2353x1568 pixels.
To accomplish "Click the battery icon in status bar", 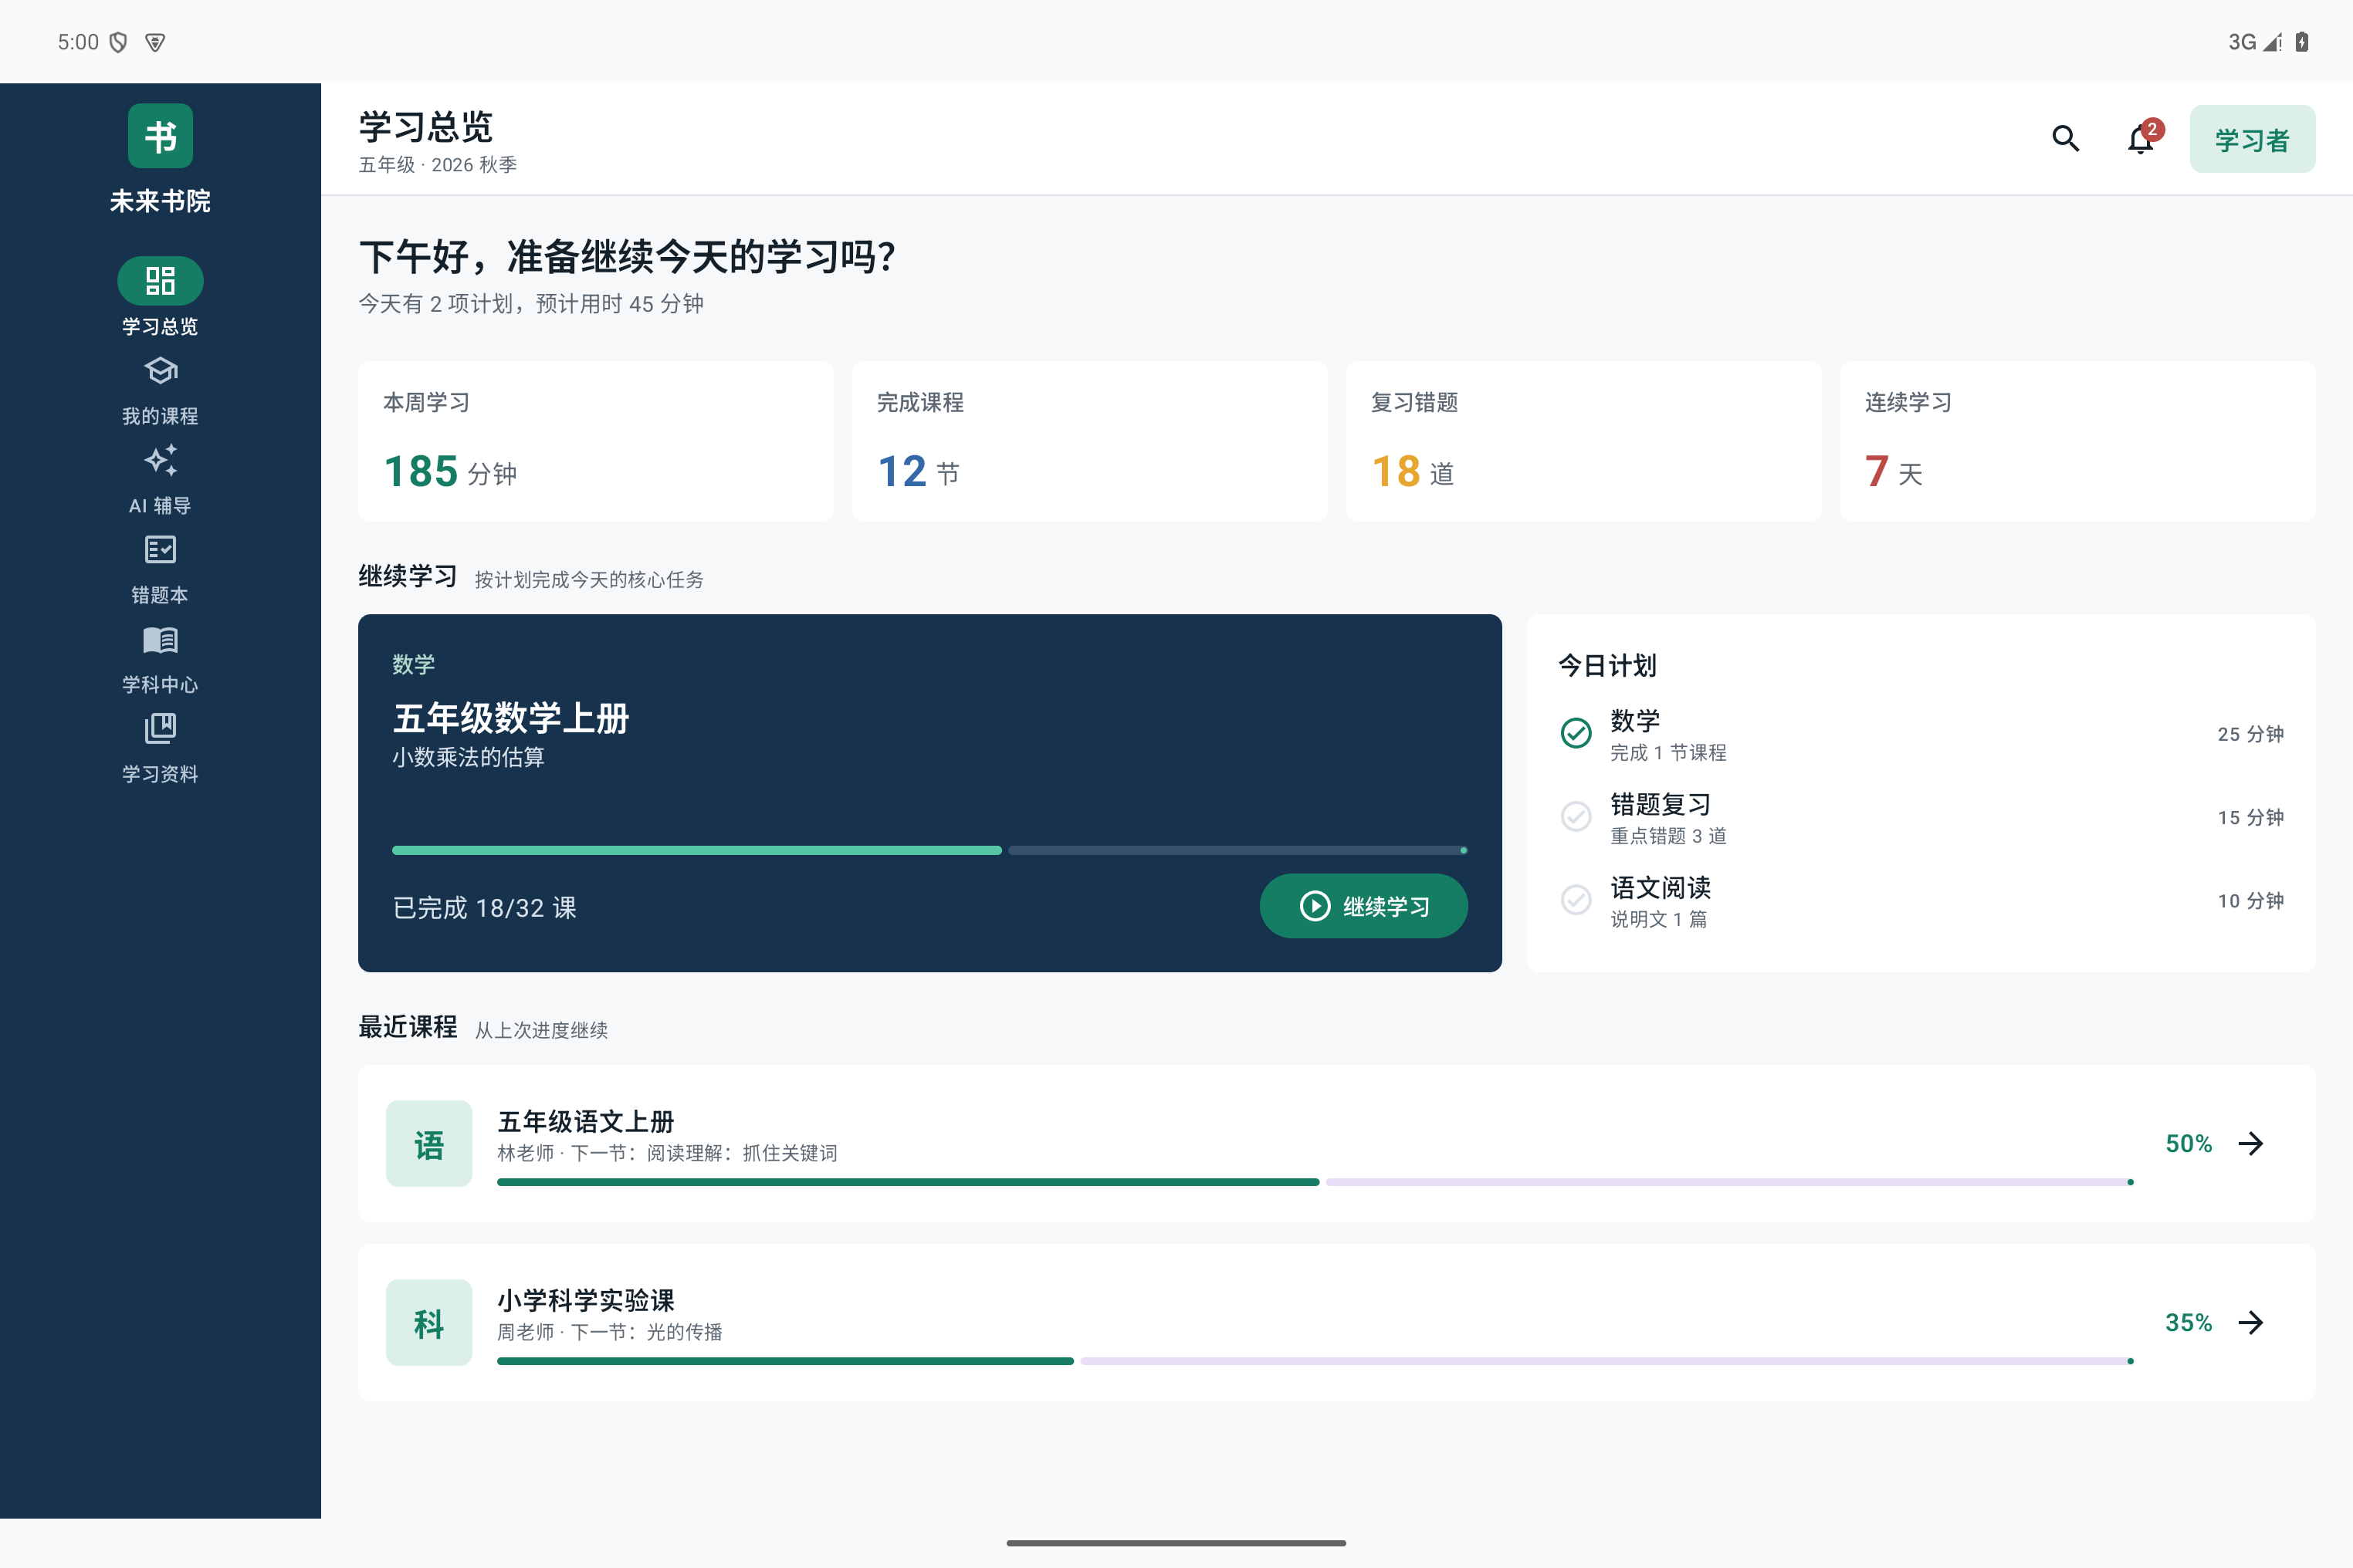I will [x=2302, y=42].
